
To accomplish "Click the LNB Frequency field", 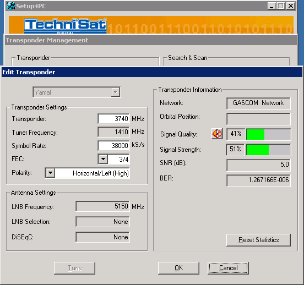I will pyautogui.click(x=102, y=206).
